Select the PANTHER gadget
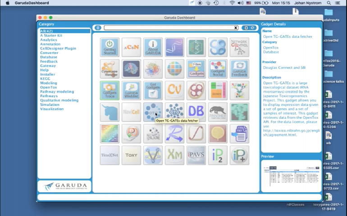Screen dimensions: 347x216 218,112
